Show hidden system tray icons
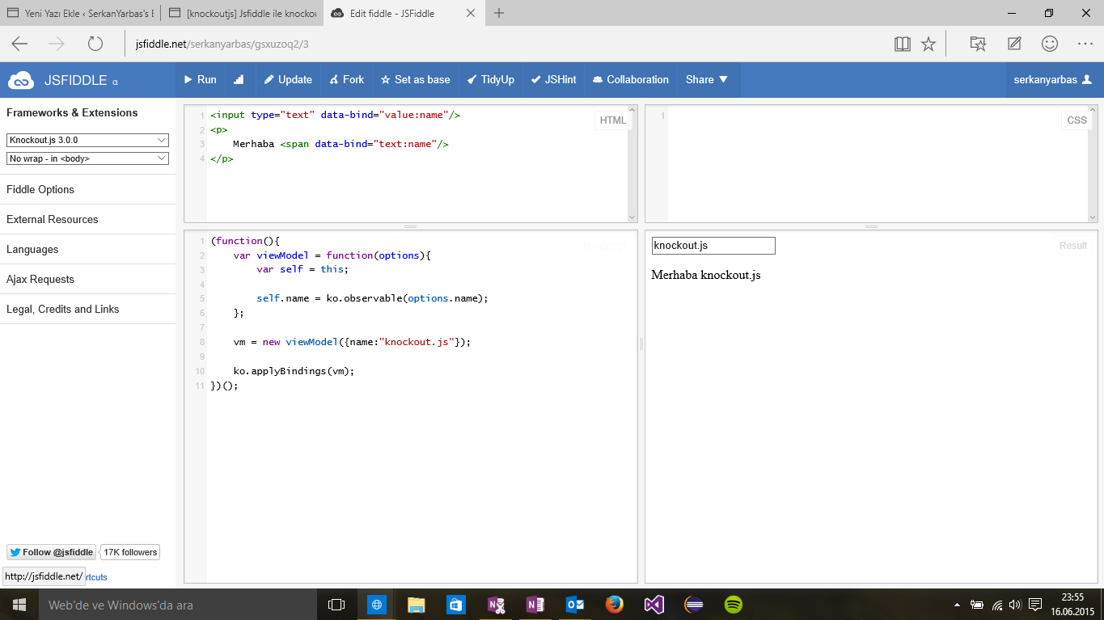This screenshot has height=620, width=1104. tap(958, 604)
